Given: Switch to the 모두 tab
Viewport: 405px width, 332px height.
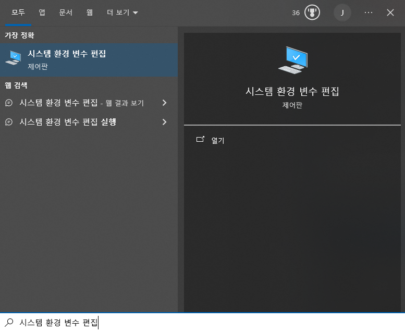Looking at the screenshot, I should [x=18, y=13].
